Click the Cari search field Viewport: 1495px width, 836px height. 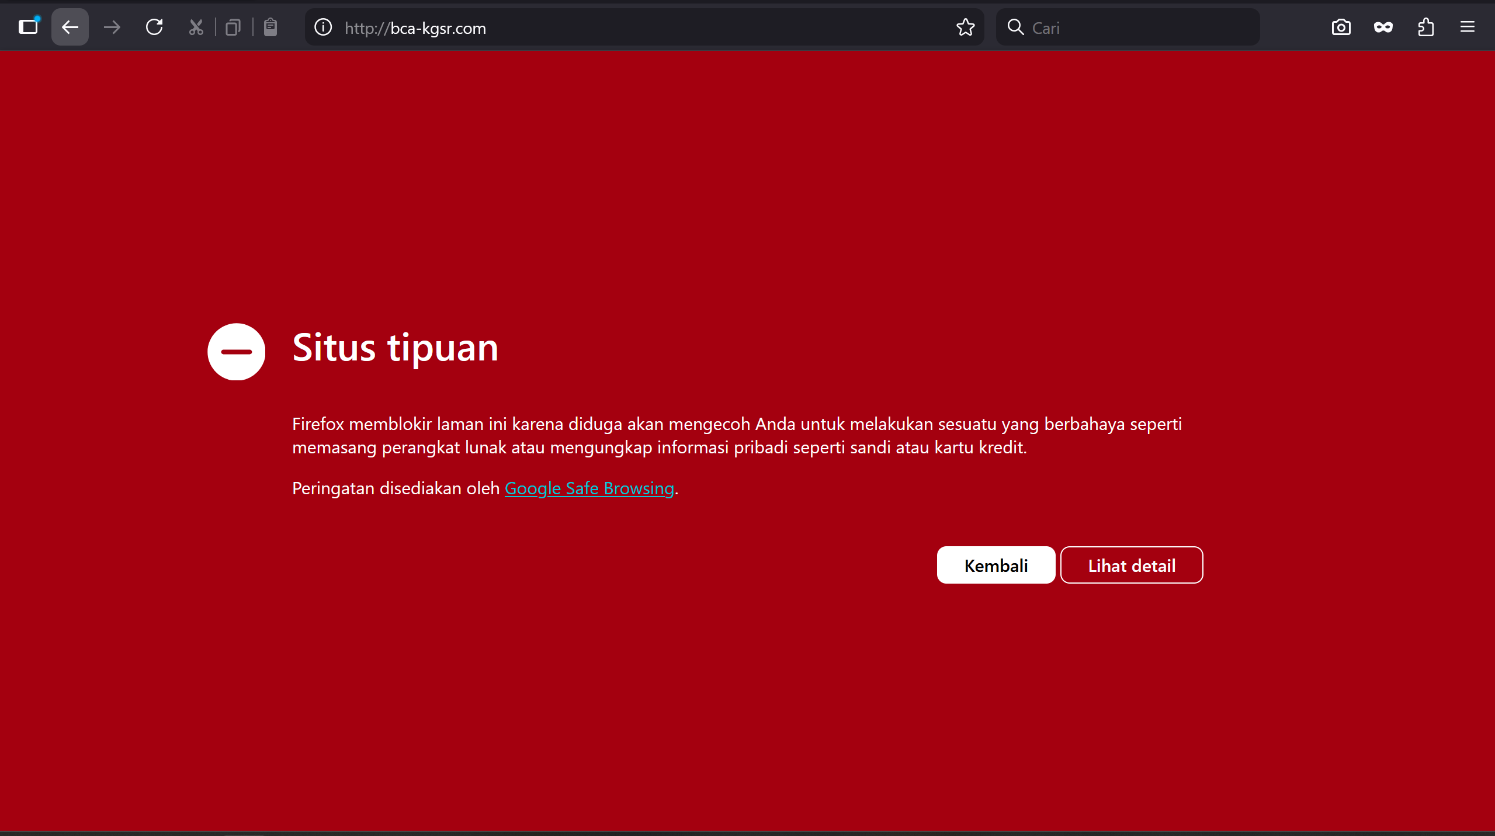click(x=1139, y=28)
